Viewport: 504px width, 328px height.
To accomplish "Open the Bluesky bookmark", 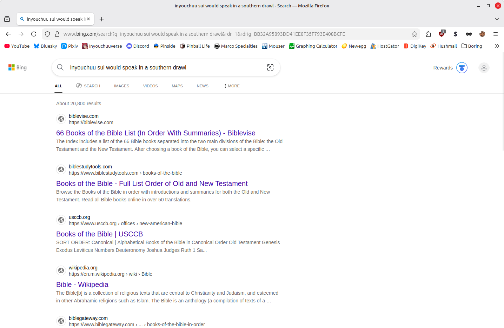I will pos(45,46).
